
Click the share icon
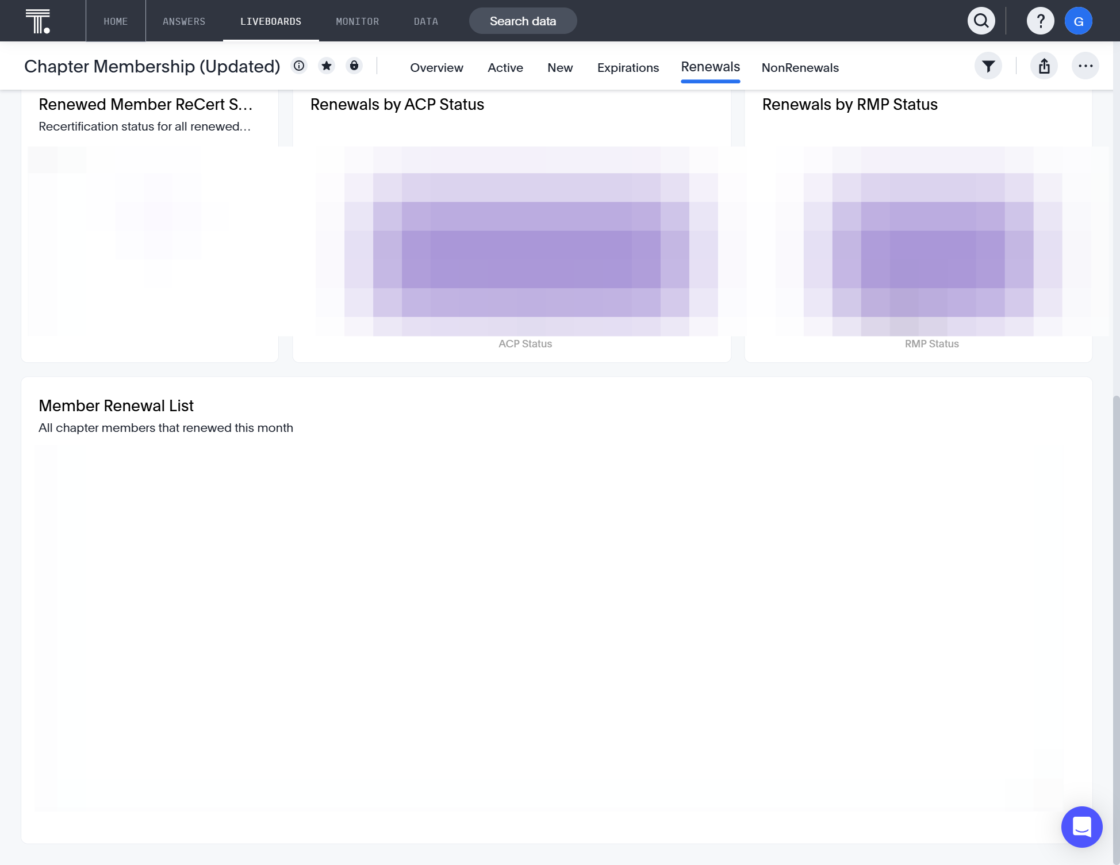pos(1044,66)
